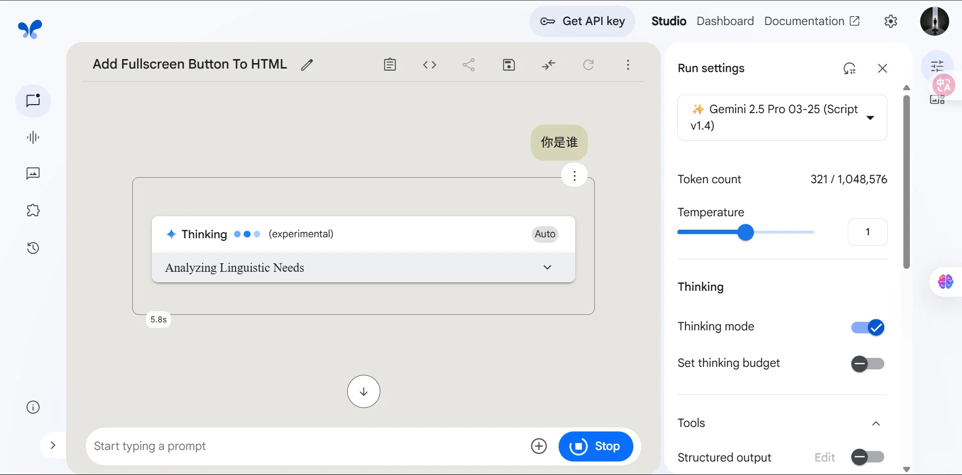
Task: Click the refresh/clear chat icon
Action: point(588,65)
